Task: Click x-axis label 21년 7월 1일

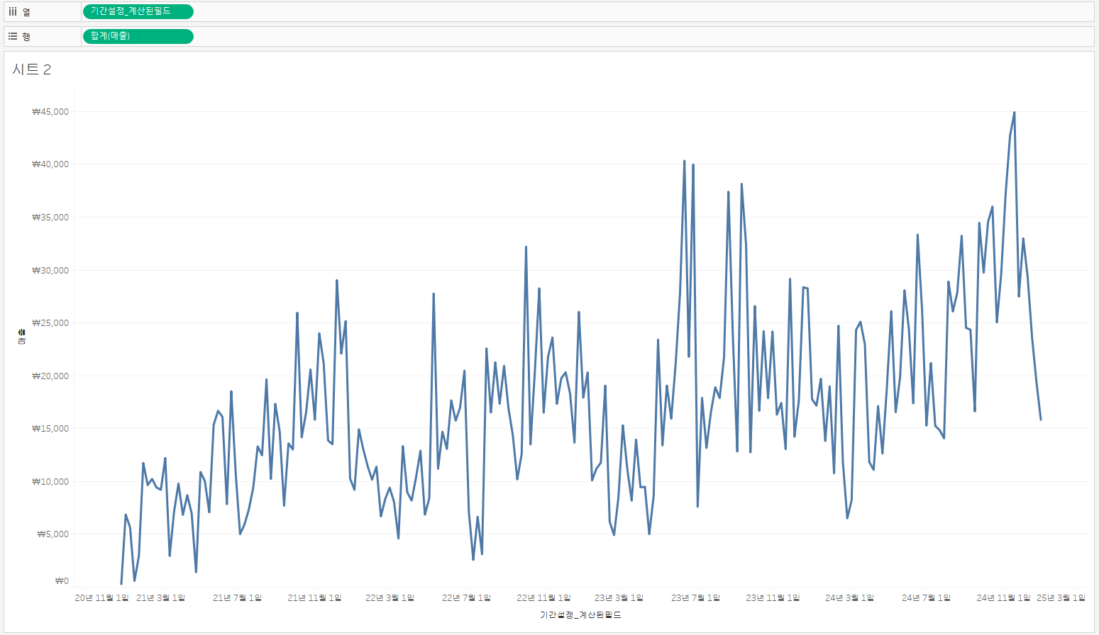Action: point(238,598)
